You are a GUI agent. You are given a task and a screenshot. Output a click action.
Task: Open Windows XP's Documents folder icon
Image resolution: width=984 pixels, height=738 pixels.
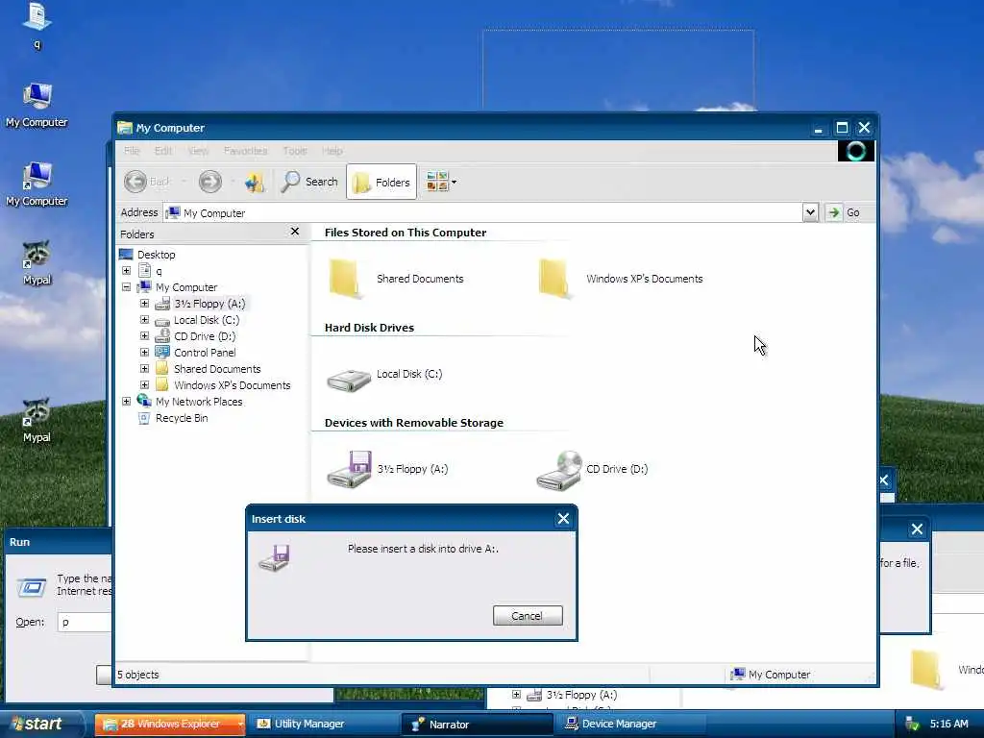pos(556,278)
